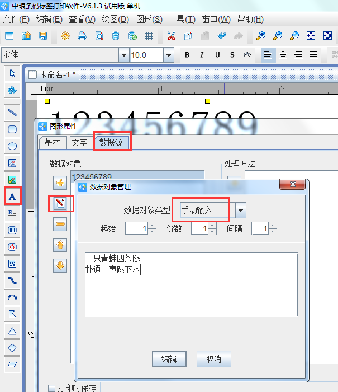Zoom out with magnifier minus icon
338x392 pixels.
click(x=278, y=36)
